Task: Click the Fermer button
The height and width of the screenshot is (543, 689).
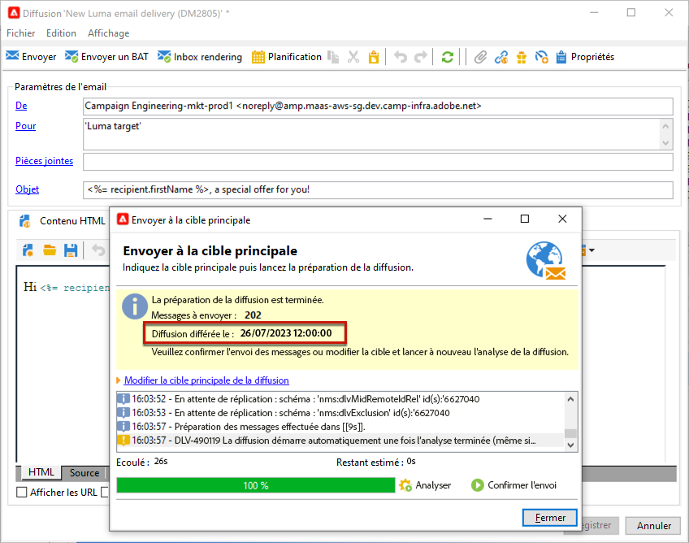Action: [550, 518]
